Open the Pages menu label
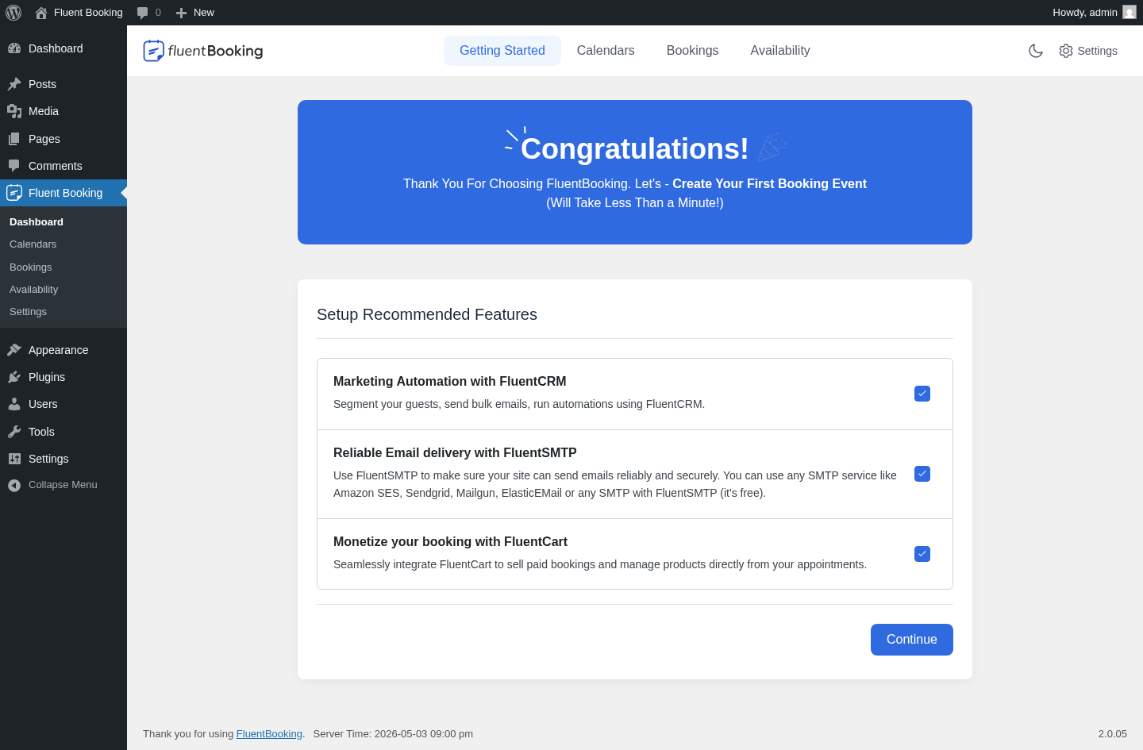The image size is (1143, 750). click(x=44, y=139)
